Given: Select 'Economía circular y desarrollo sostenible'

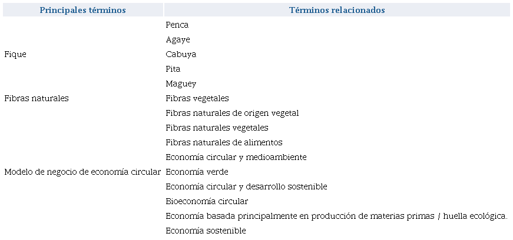Looking at the screenshot, I should (x=246, y=186).
